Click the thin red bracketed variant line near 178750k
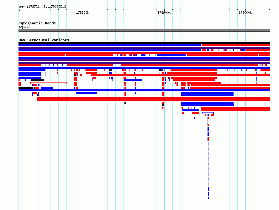 (49, 82)
